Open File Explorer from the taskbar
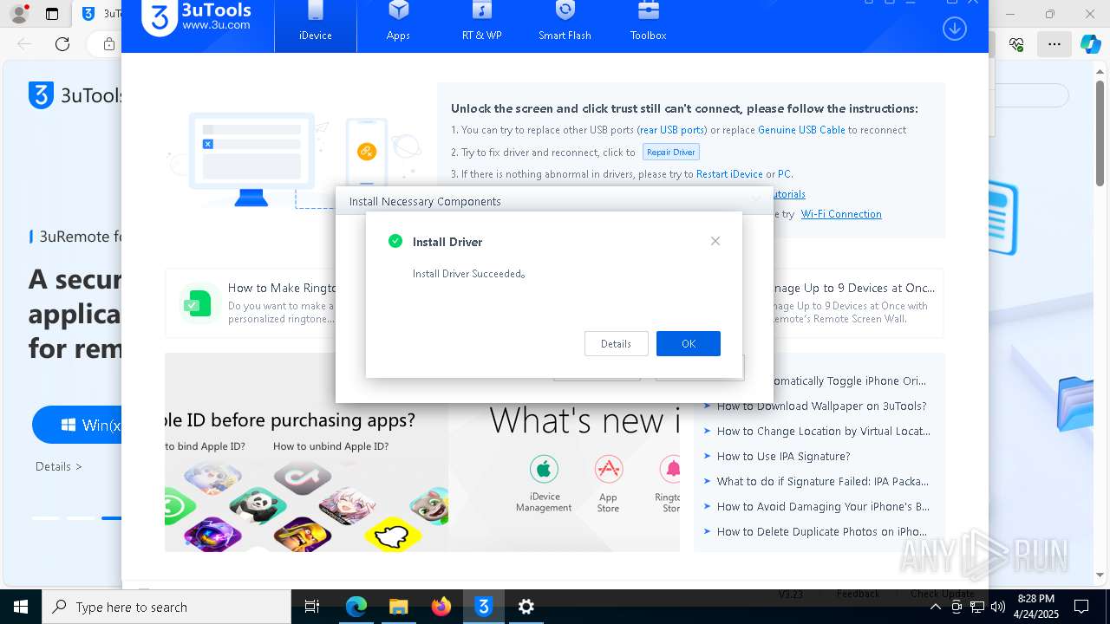 (399, 607)
